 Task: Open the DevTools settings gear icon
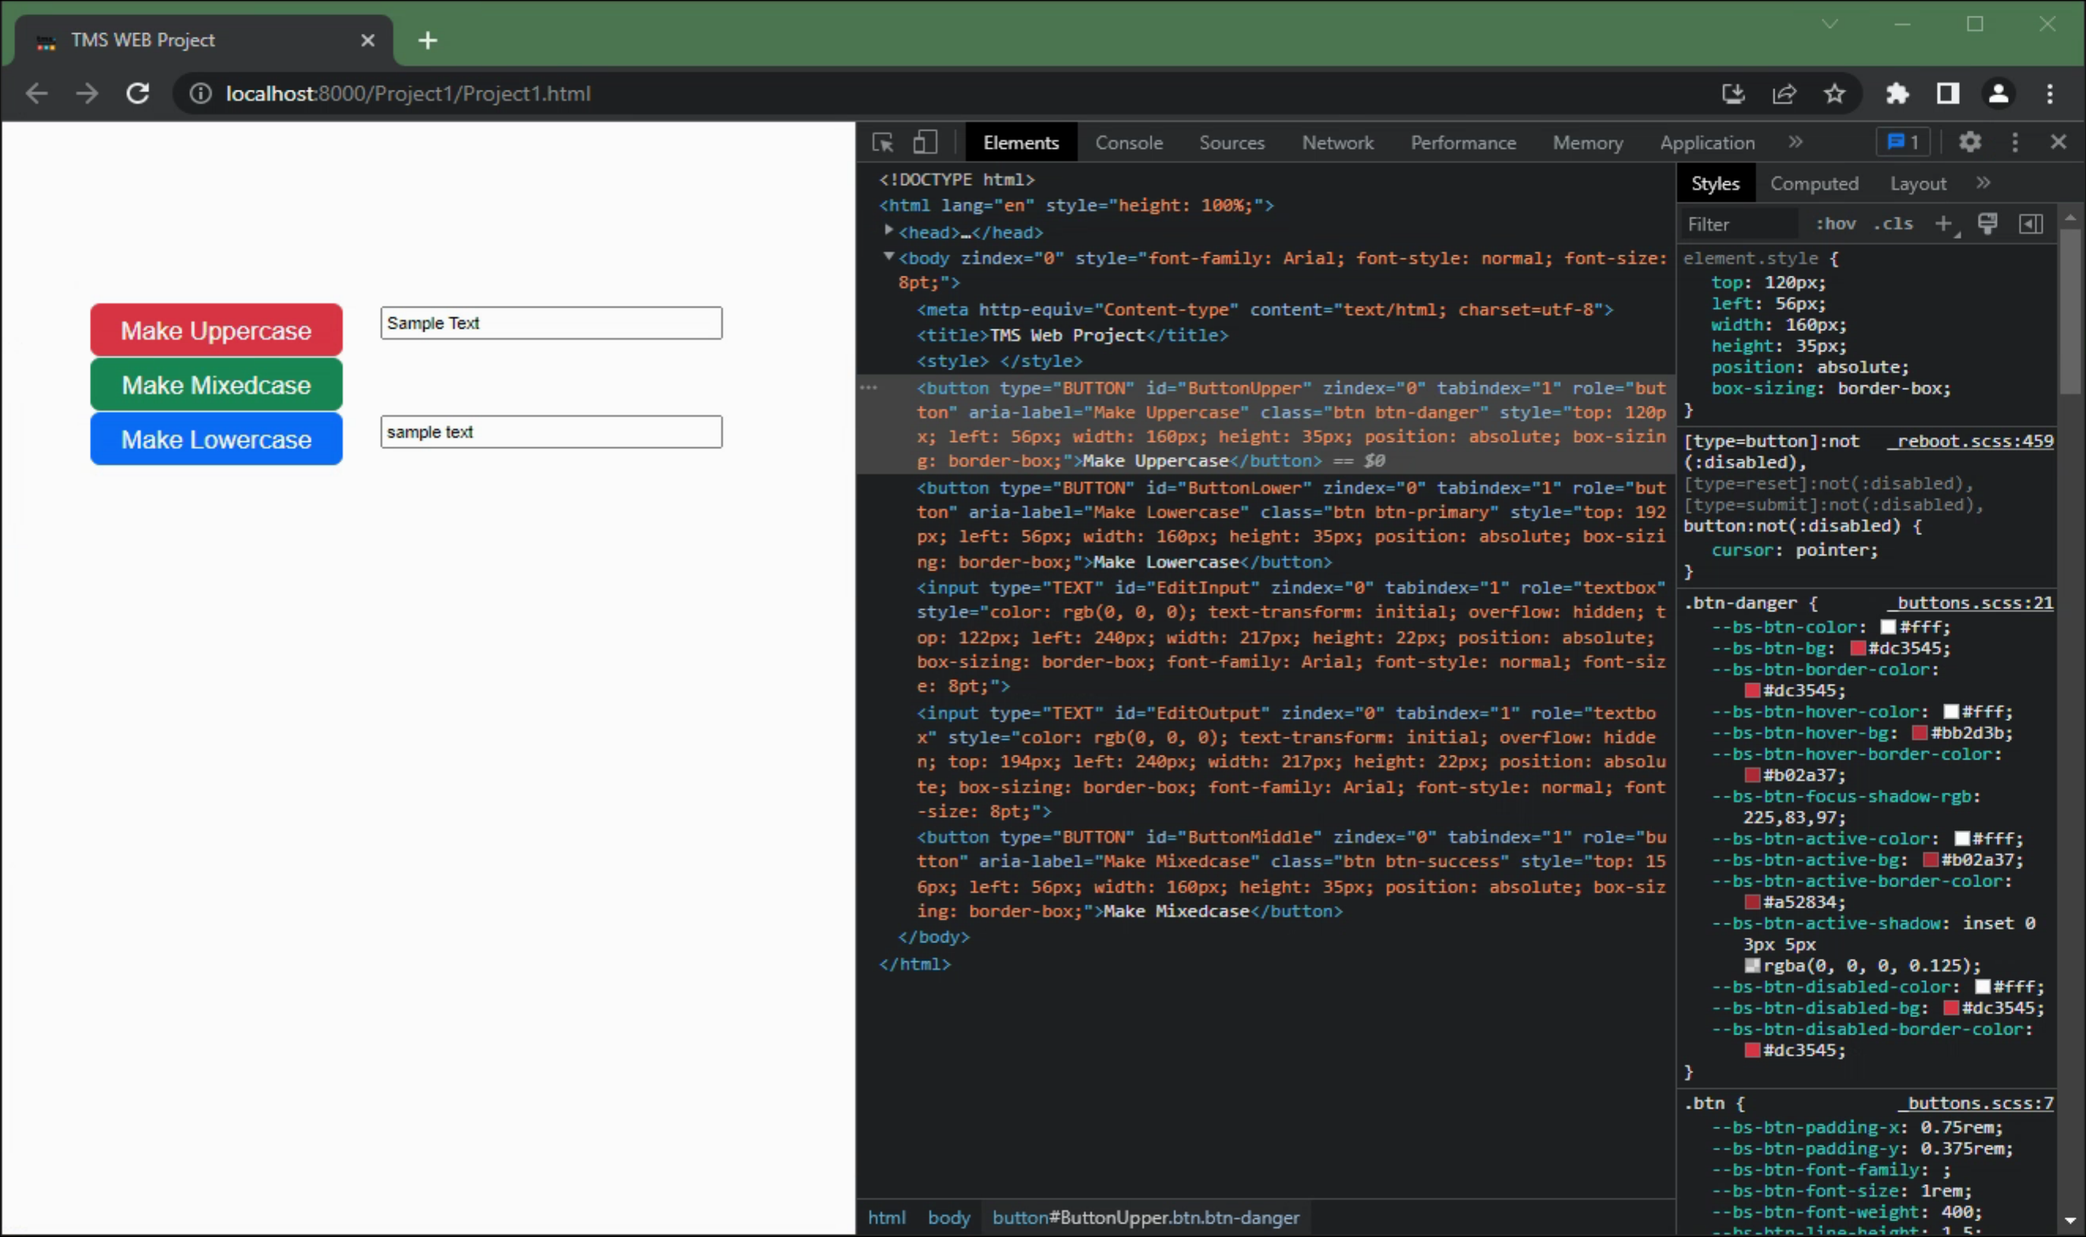[x=1969, y=143]
